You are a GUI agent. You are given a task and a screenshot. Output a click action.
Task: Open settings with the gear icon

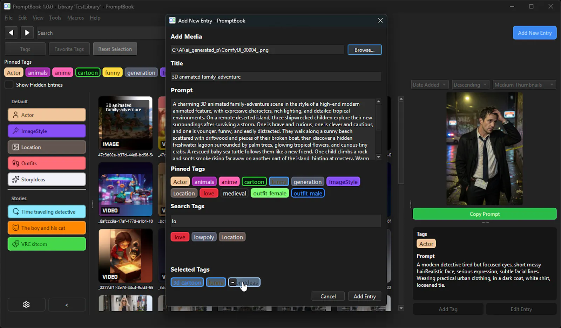tap(26, 305)
